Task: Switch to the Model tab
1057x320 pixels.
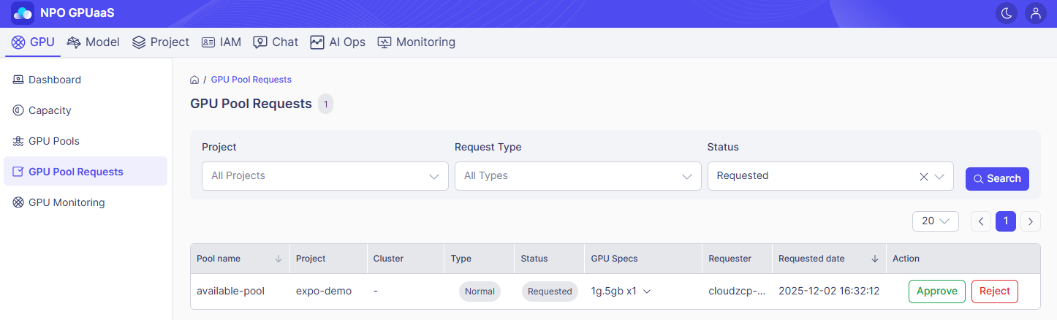Action: 94,42
